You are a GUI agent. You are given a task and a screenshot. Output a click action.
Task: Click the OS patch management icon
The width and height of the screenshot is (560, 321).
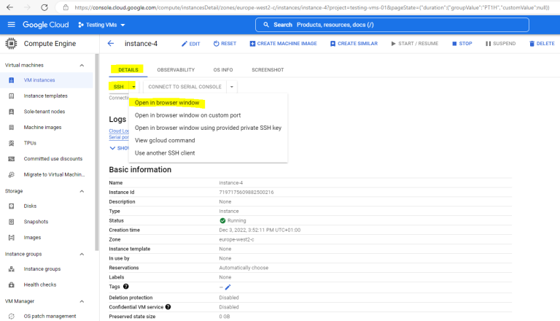[x=12, y=317]
